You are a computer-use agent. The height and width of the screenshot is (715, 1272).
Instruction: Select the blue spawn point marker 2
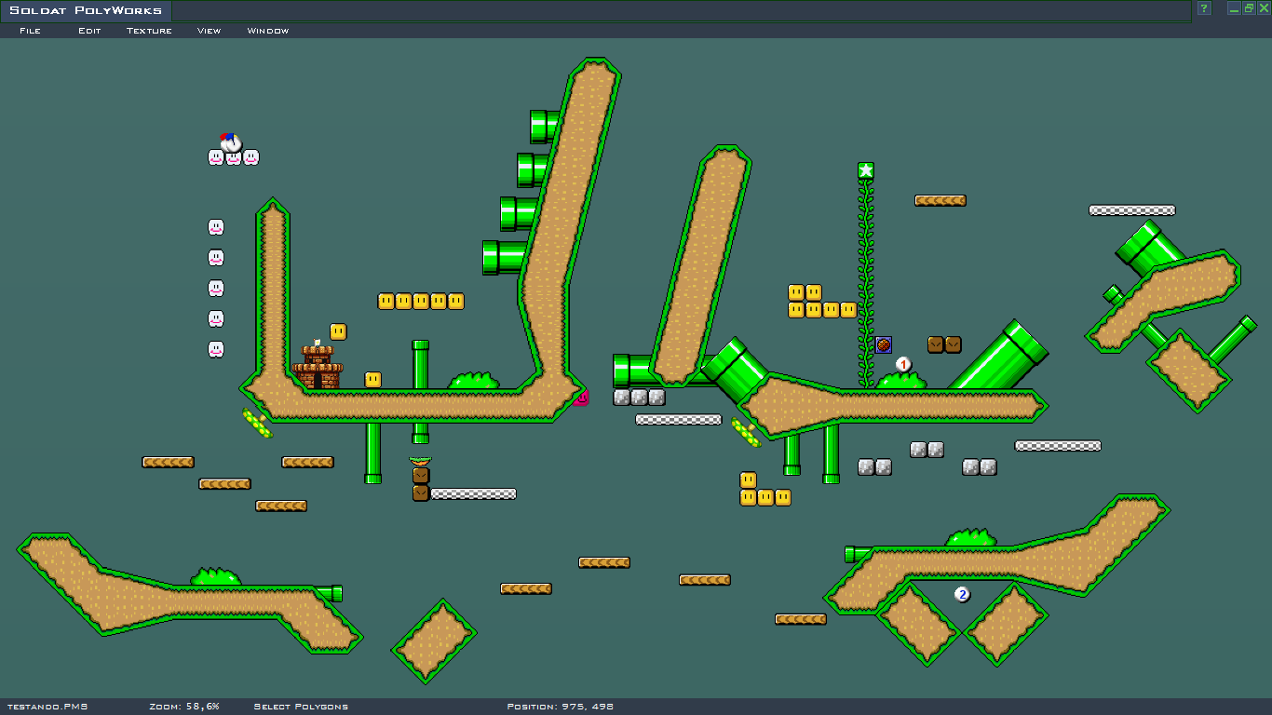(962, 594)
